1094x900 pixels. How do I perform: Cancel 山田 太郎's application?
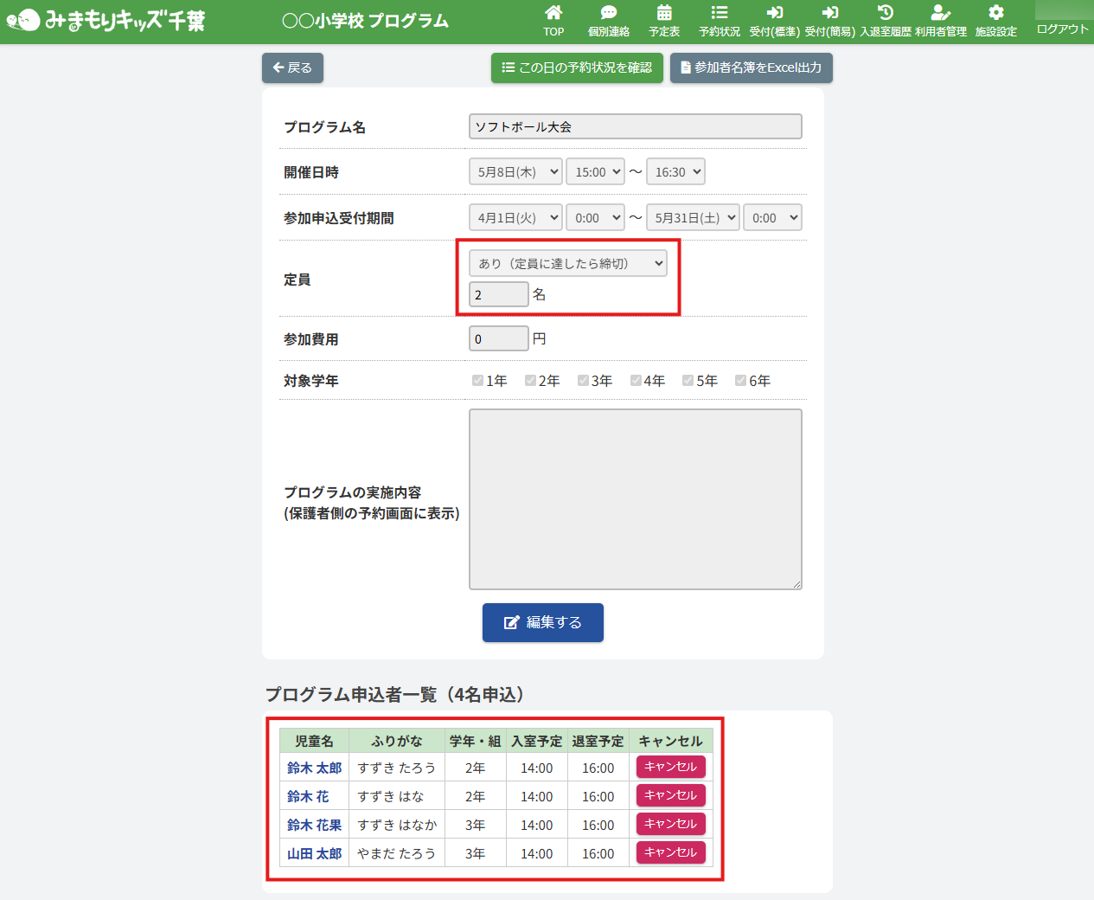[x=671, y=852]
